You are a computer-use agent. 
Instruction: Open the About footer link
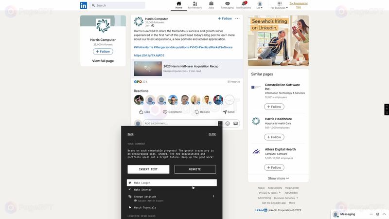261,188
